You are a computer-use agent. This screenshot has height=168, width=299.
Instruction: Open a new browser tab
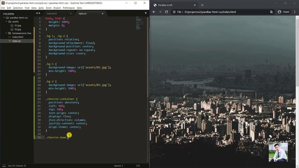202,5
